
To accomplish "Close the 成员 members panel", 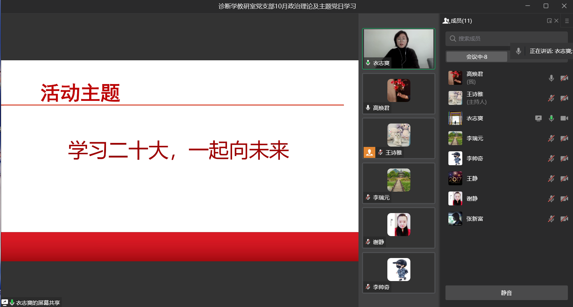I will click(x=556, y=21).
